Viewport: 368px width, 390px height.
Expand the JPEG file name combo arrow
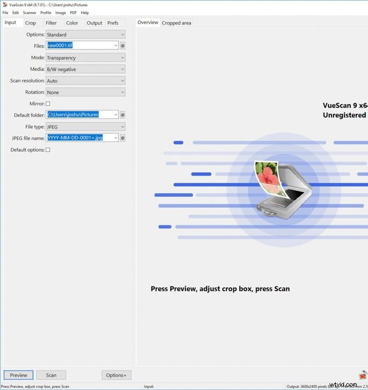pos(116,138)
